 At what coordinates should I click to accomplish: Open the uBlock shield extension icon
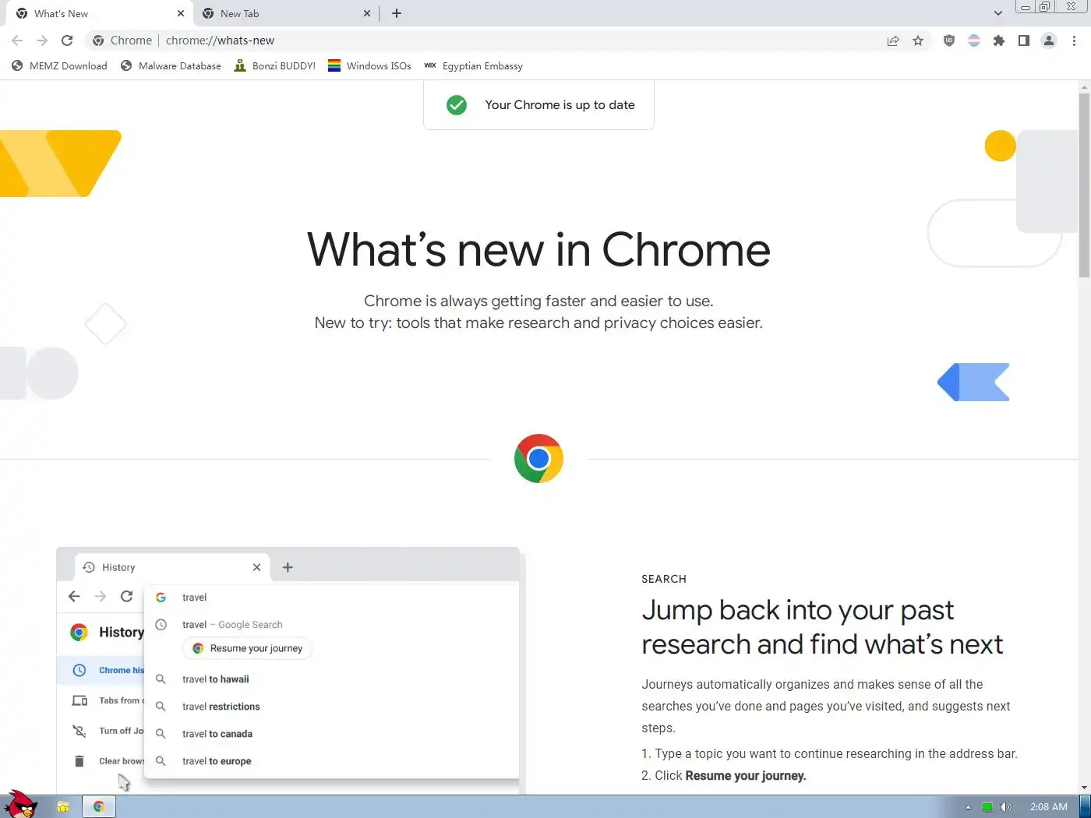948,41
